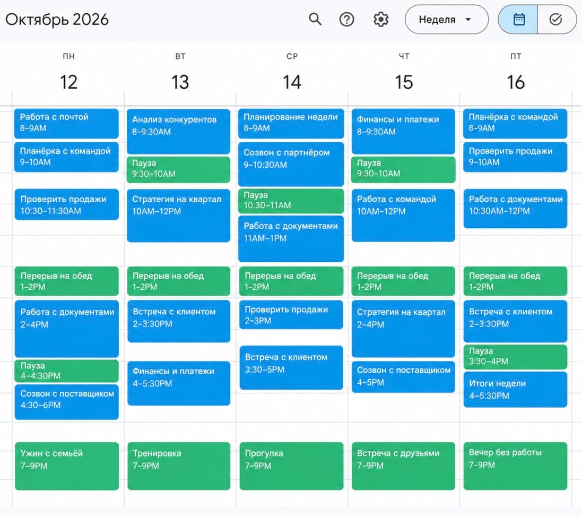Open Созвон с поставщиком 4–5PM event

pos(403,376)
